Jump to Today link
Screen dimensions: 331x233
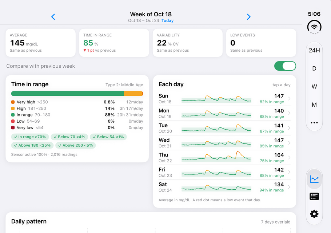point(167,20)
